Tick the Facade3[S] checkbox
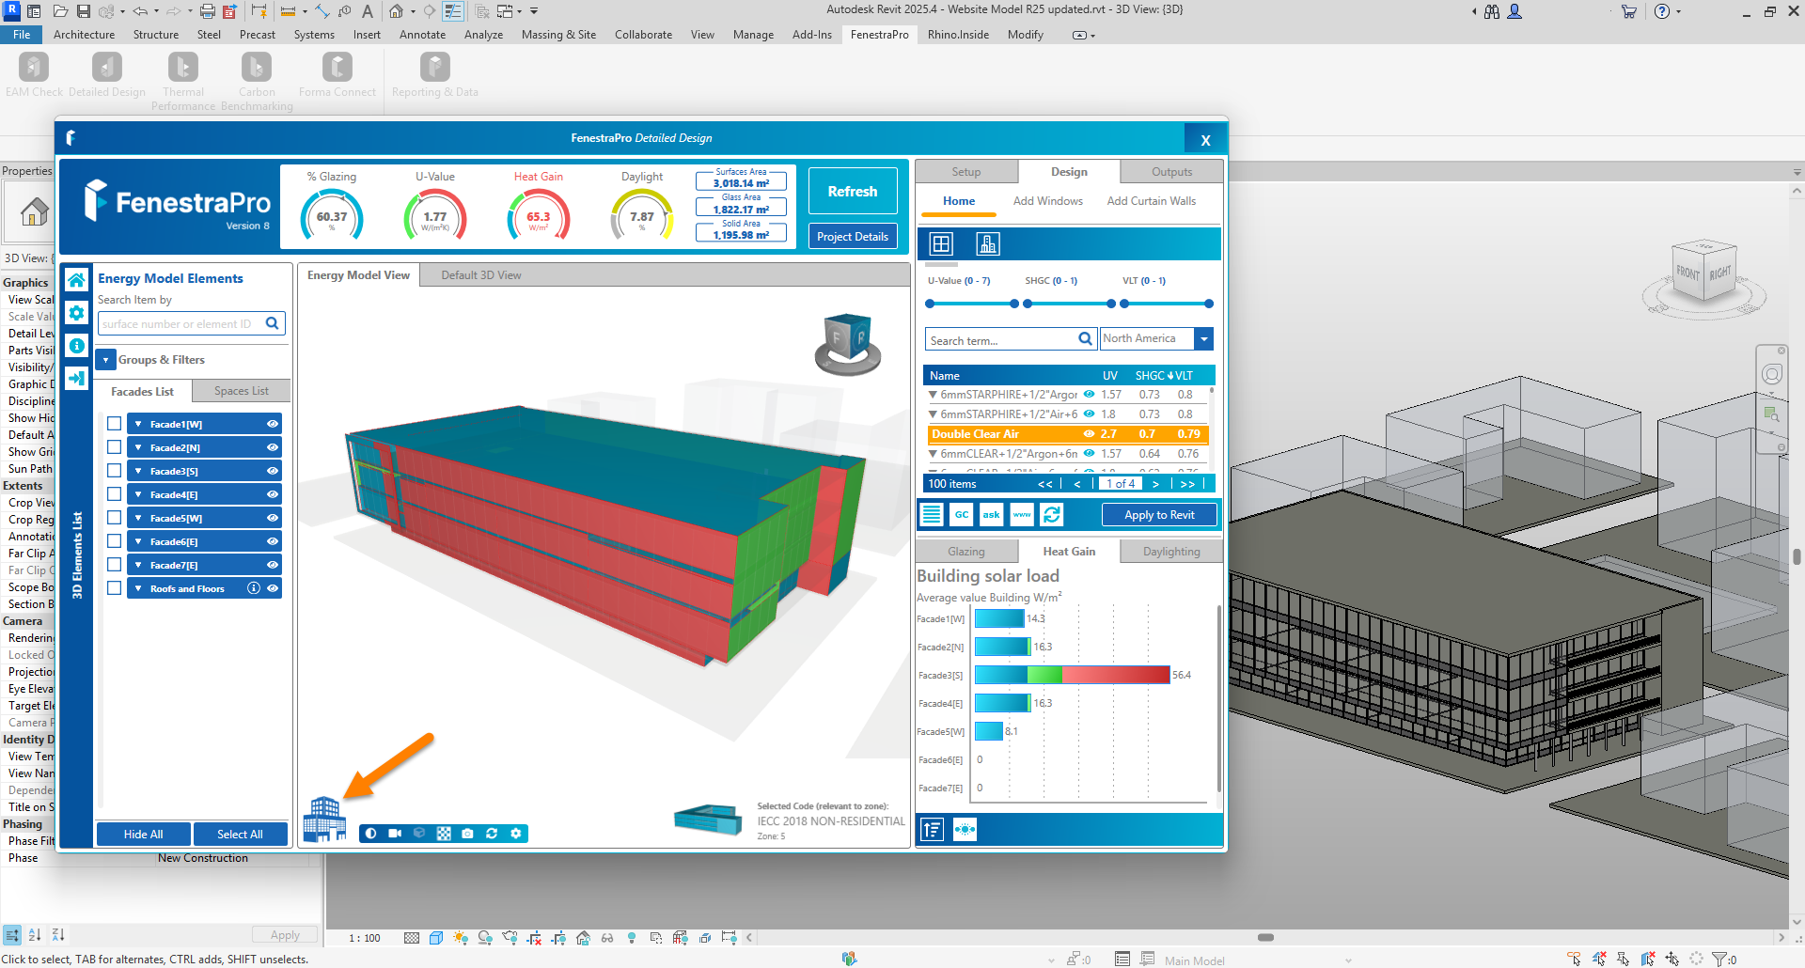The image size is (1805, 968). [115, 471]
